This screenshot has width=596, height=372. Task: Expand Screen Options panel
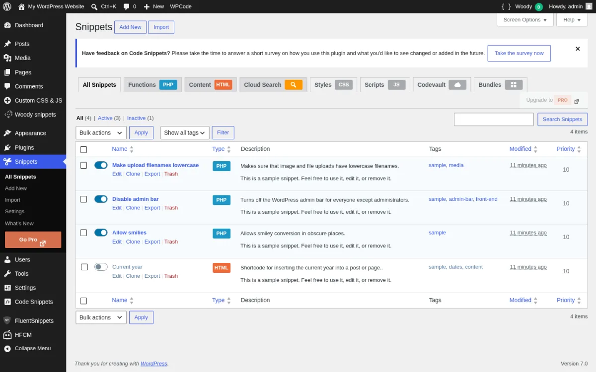click(x=525, y=20)
